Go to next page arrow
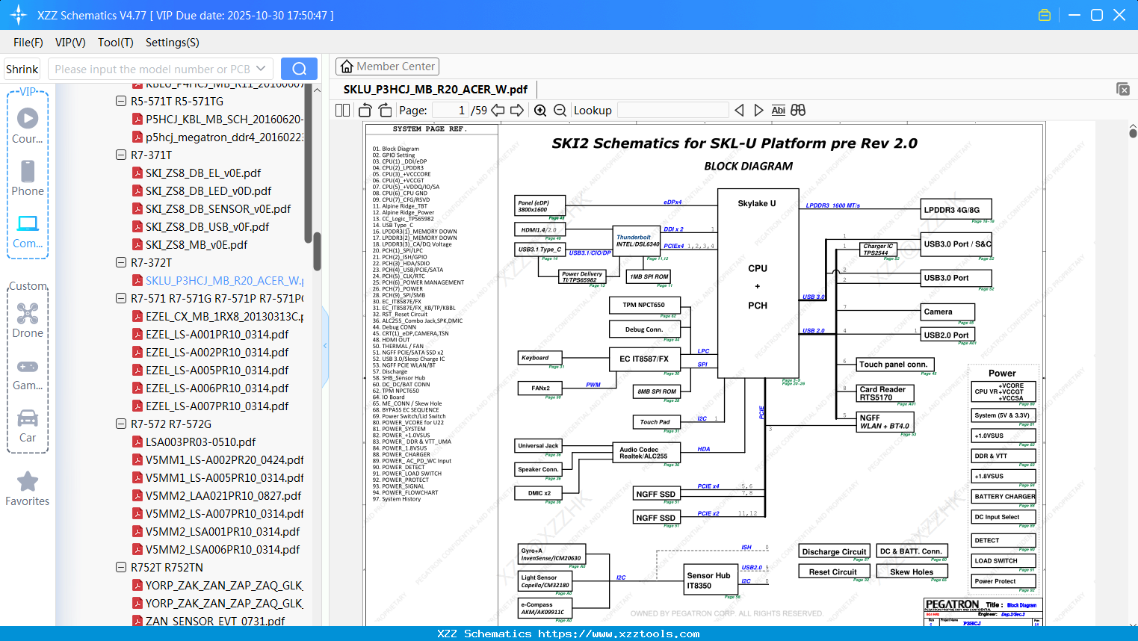 pos(517,111)
